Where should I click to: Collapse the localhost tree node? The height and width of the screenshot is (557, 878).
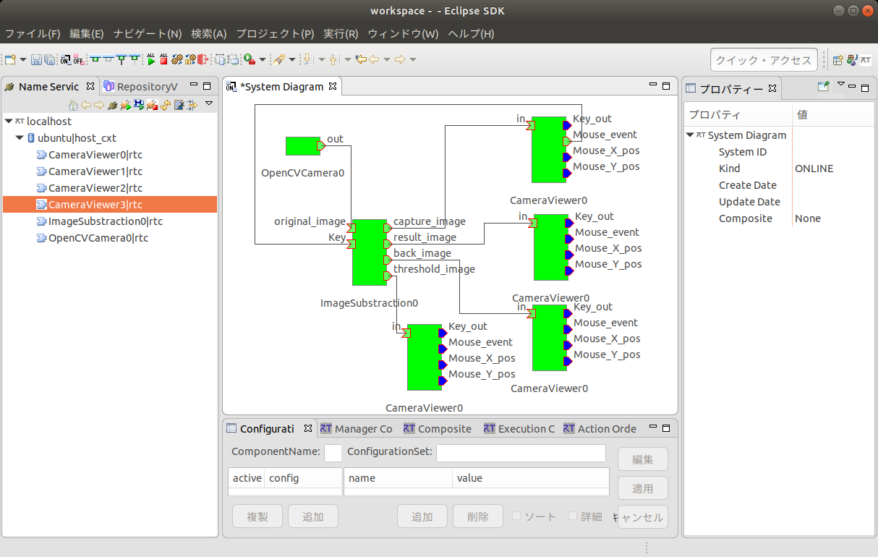point(8,122)
